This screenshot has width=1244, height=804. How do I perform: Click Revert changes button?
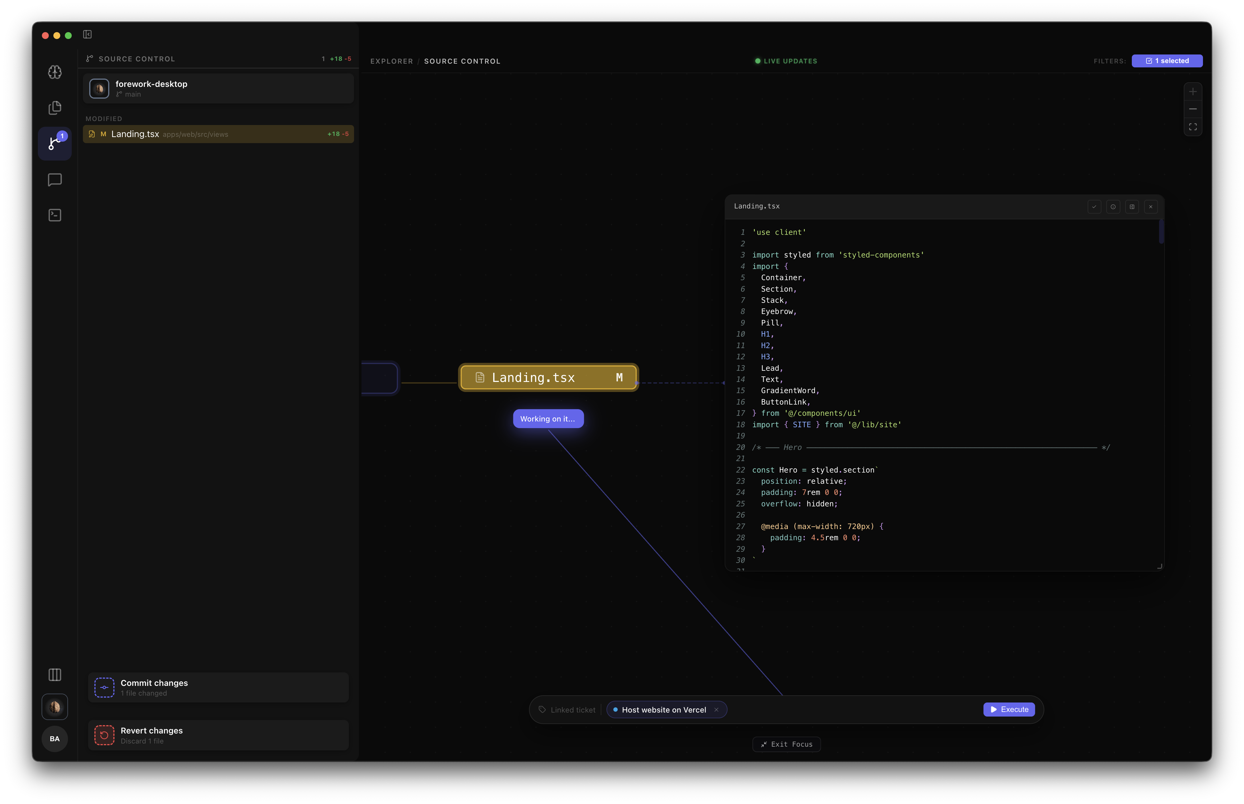[x=218, y=735]
